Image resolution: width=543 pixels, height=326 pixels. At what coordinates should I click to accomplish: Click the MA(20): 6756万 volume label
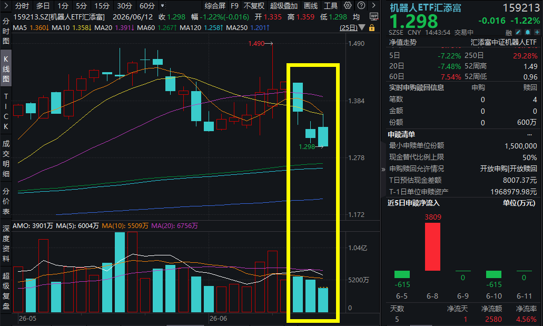[x=174, y=226]
